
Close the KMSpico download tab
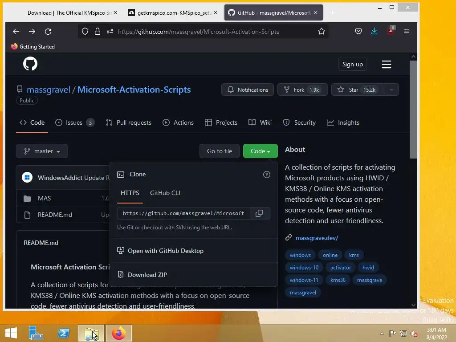pyautogui.click(x=115, y=12)
